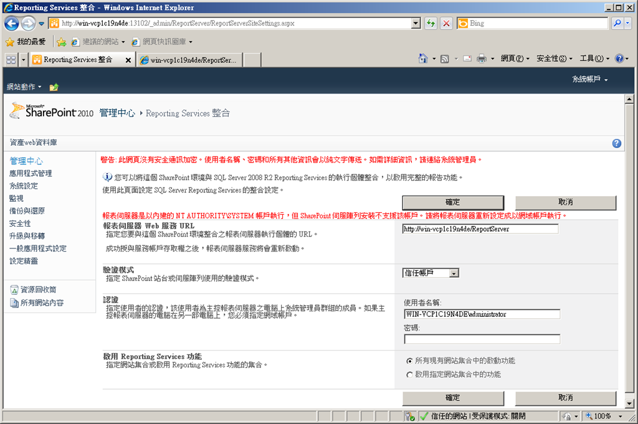Open 網頁快訊圖庫 favorites bar item

tap(162, 42)
